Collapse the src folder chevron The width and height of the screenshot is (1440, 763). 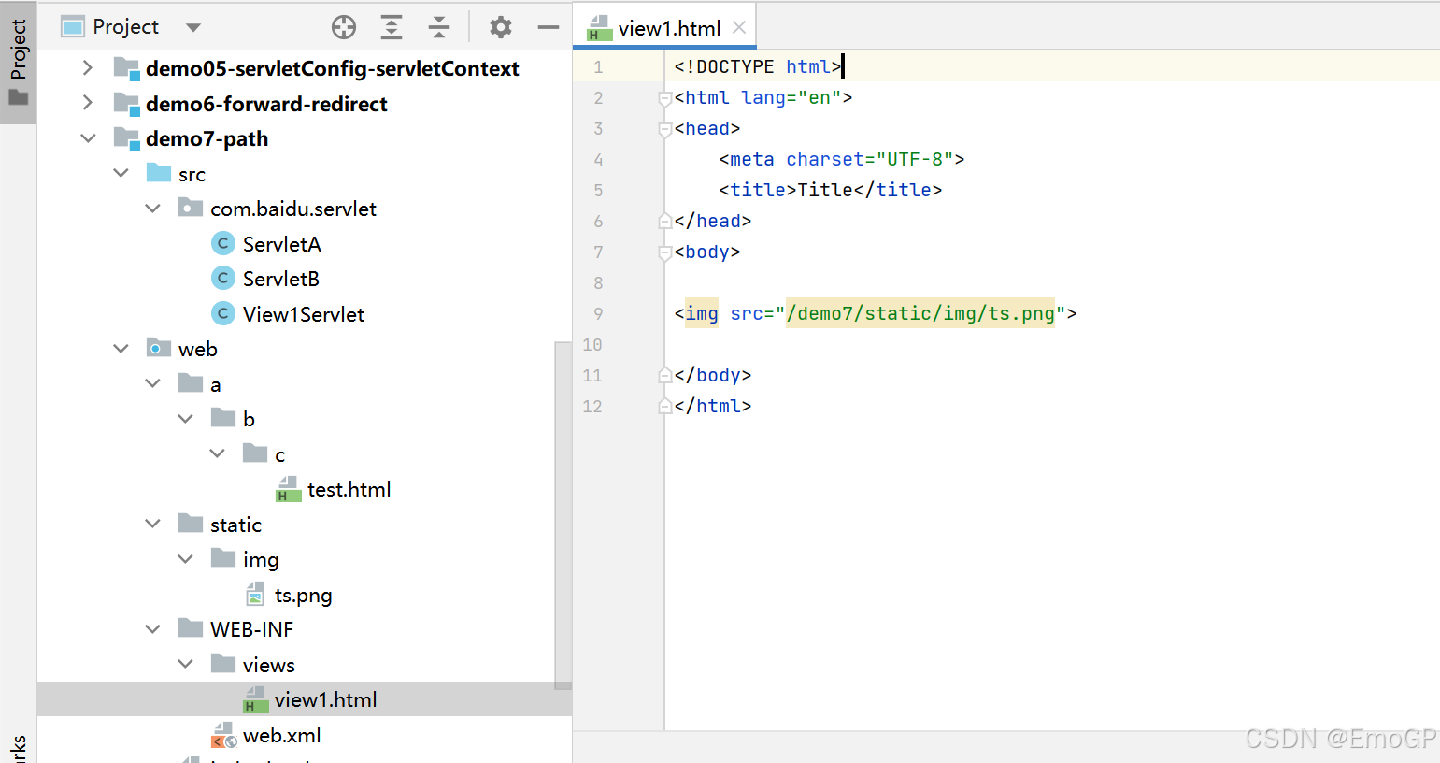pyautogui.click(x=121, y=173)
